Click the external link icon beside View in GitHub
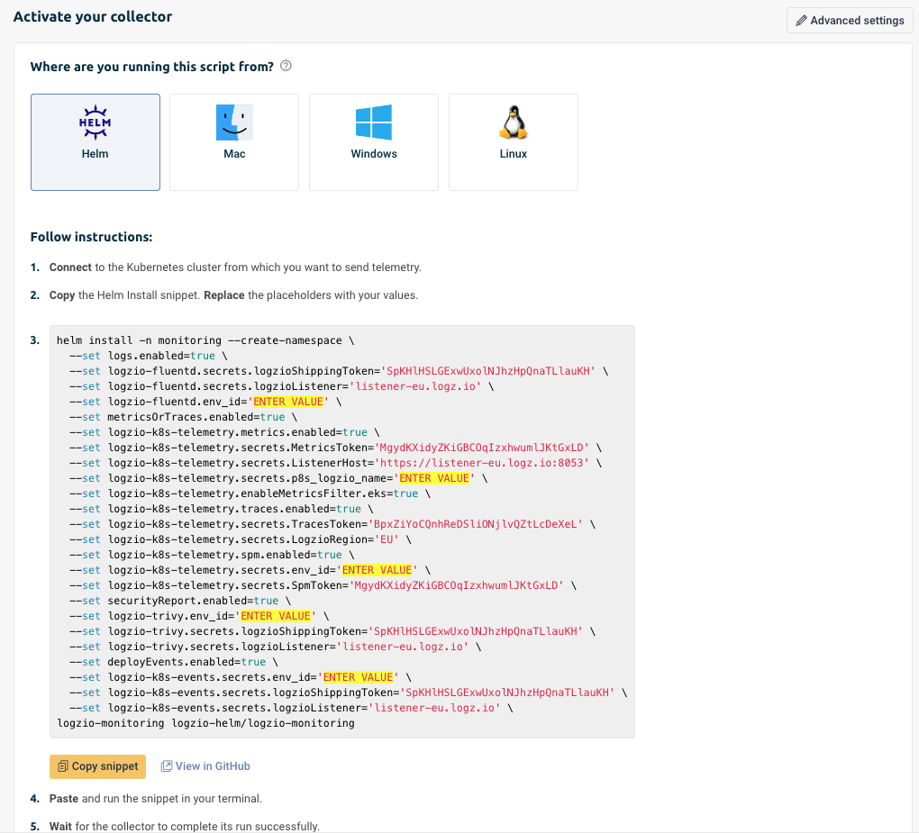The width and height of the screenshot is (919, 833). (167, 766)
